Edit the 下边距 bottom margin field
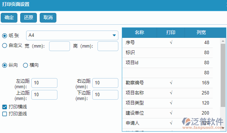 (105, 95)
